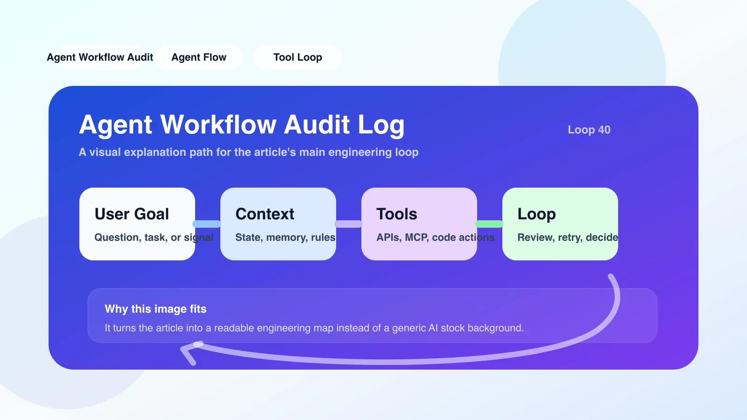Select the User Goal card

[x=137, y=224]
